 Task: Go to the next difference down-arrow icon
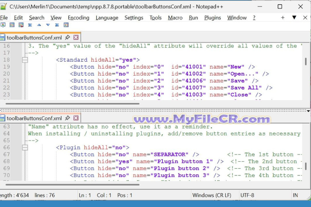tap(48, 25)
